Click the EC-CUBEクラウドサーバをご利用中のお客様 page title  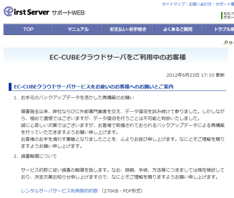point(117,57)
